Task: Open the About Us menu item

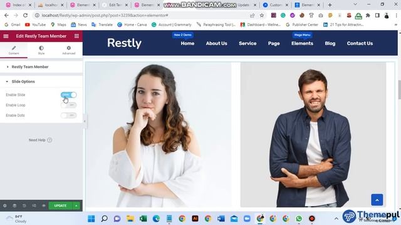Action: pos(216,43)
